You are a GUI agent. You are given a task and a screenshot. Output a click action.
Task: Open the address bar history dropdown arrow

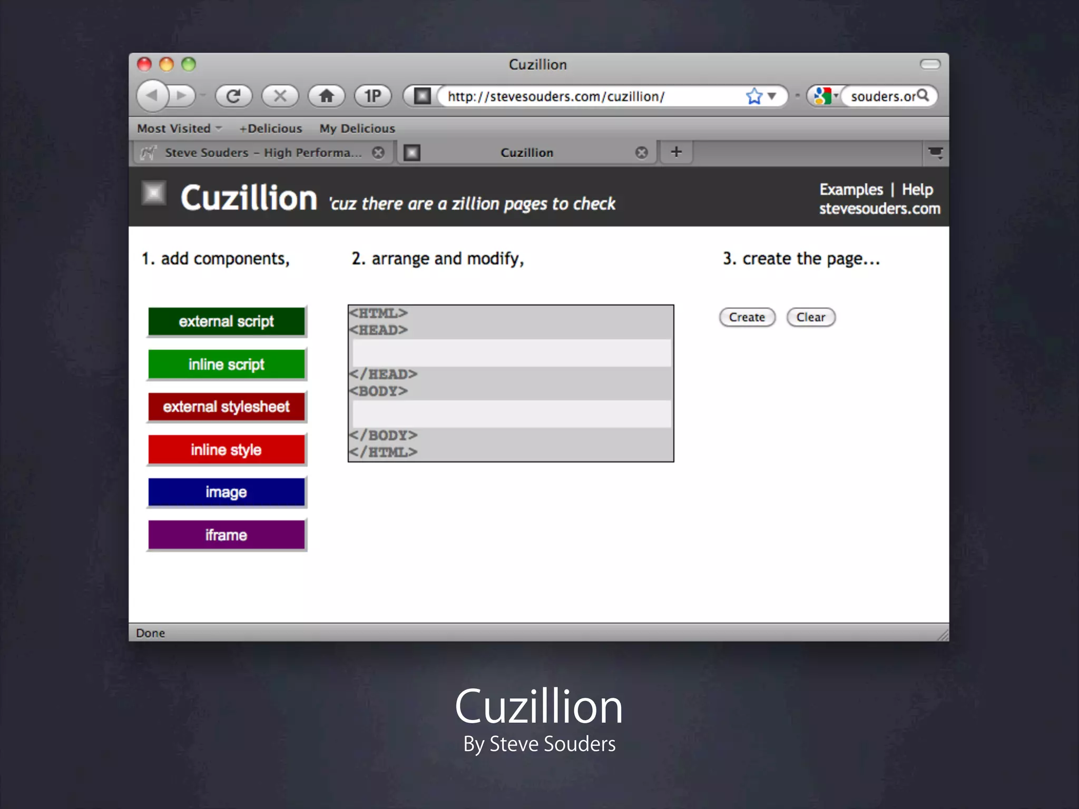[x=772, y=96]
